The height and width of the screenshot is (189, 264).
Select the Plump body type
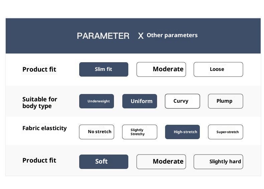point(226,101)
